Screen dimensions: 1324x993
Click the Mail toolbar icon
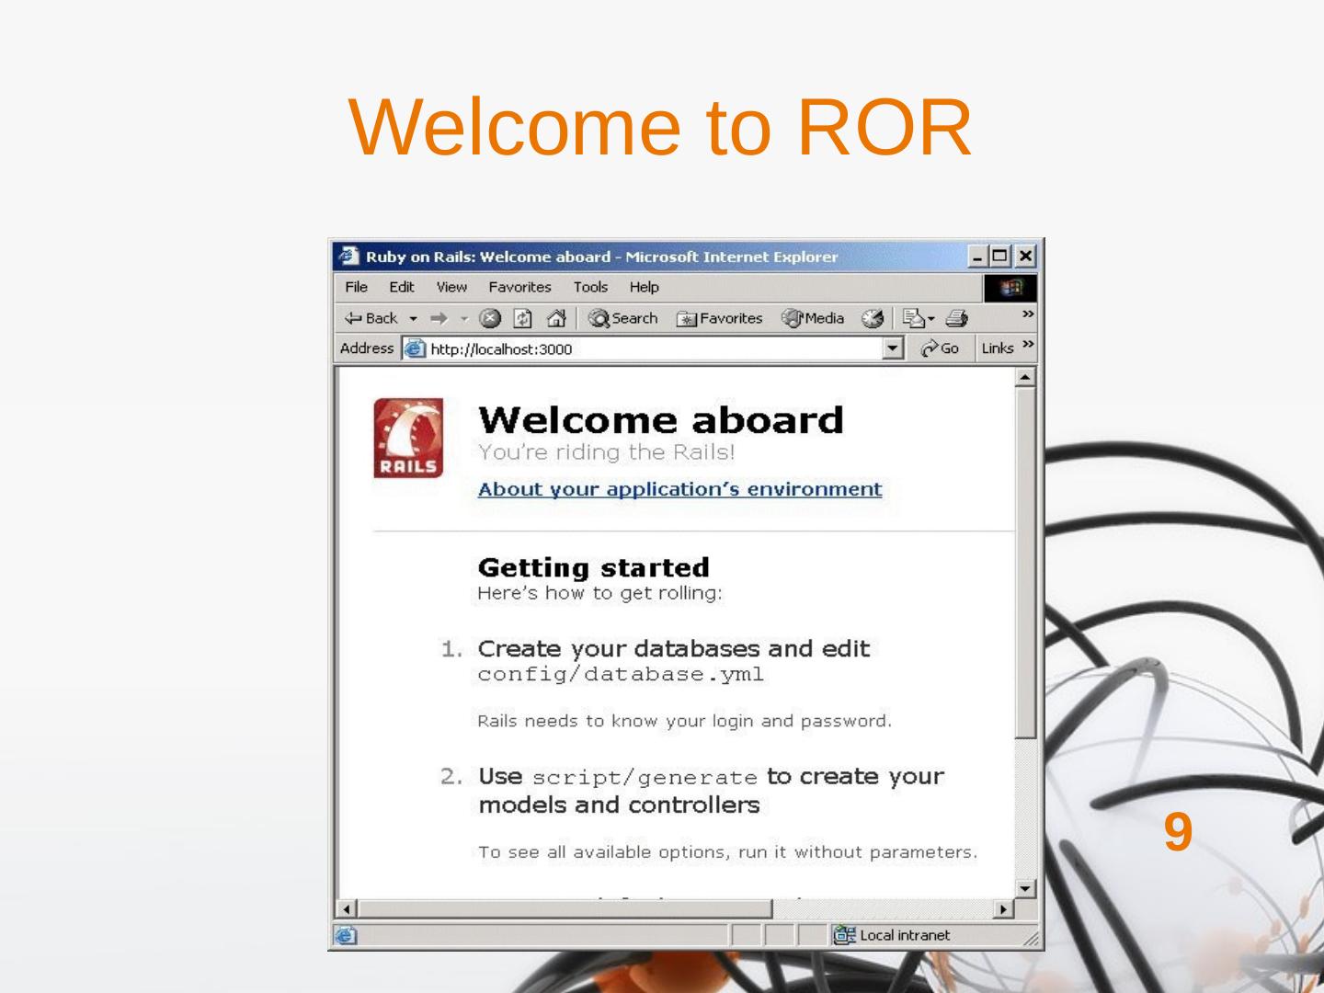coord(913,318)
